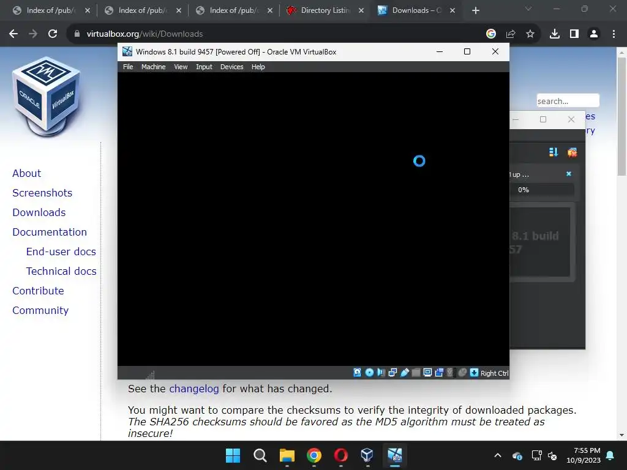Reload the page with refresh icon
Viewport: 627px width, 470px height.
(53, 34)
